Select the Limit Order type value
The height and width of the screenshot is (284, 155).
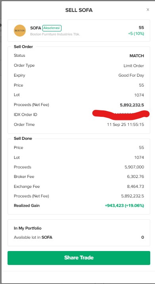click(x=134, y=66)
